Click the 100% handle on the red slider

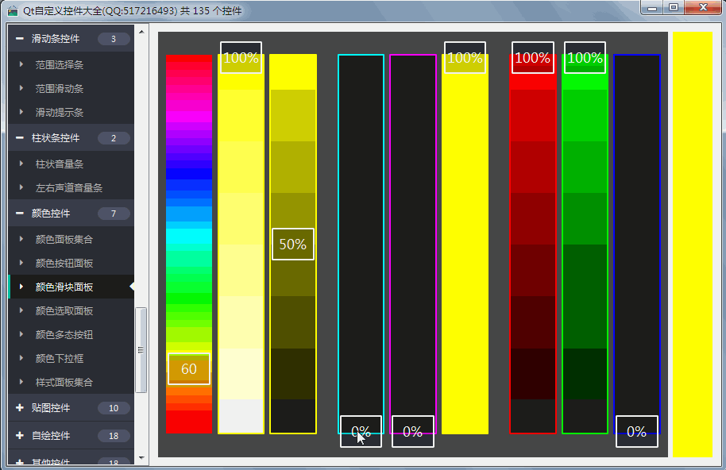(x=532, y=58)
